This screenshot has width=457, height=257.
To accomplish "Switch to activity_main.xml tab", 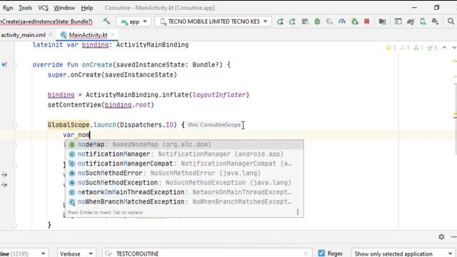I will pyautogui.click(x=24, y=35).
